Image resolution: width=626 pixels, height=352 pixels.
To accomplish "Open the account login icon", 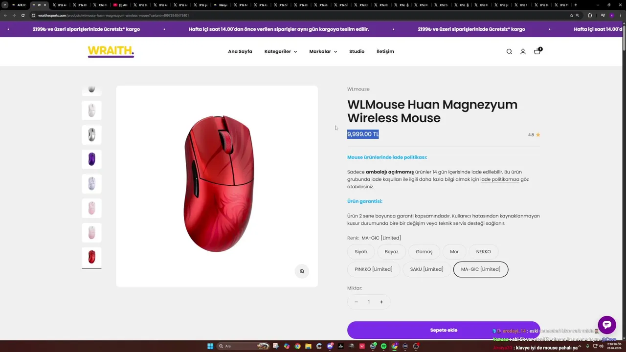I will point(523,51).
